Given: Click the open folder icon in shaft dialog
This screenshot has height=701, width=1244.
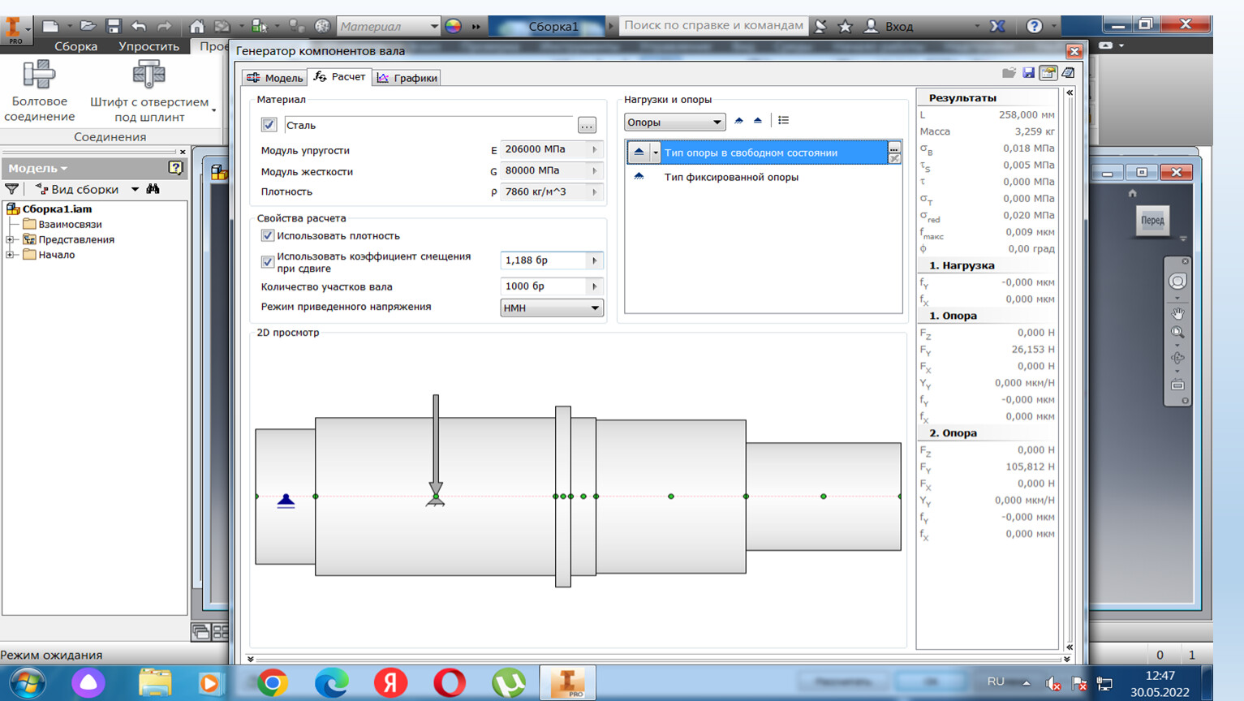Looking at the screenshot, I should pos(1009,73).
